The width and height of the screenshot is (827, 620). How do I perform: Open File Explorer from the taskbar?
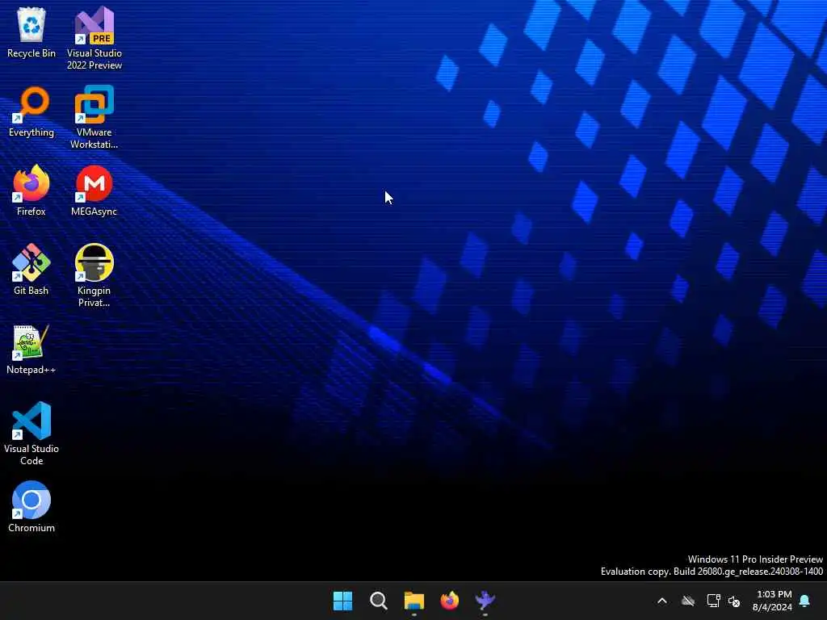[414, 601]
